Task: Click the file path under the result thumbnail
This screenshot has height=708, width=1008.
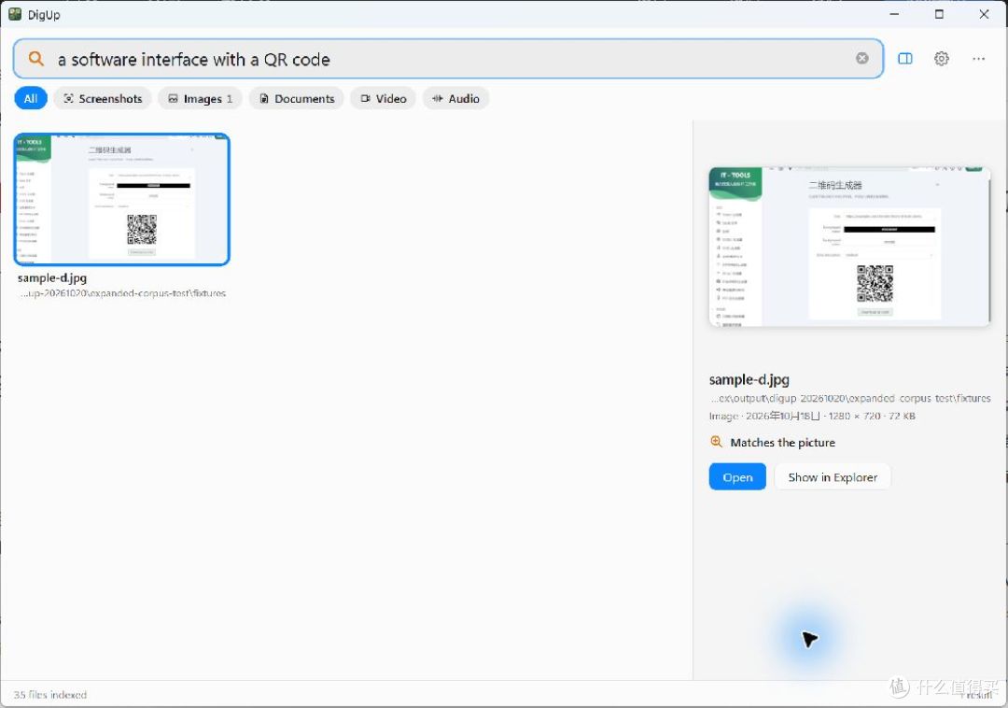Action: point(122,293)
